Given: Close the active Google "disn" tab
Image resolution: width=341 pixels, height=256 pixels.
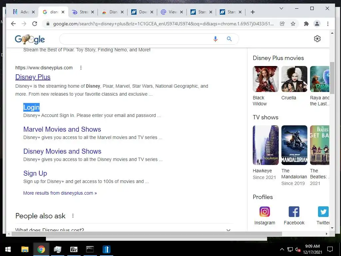Looking at the screenshot, I should [x=63, y=12].
